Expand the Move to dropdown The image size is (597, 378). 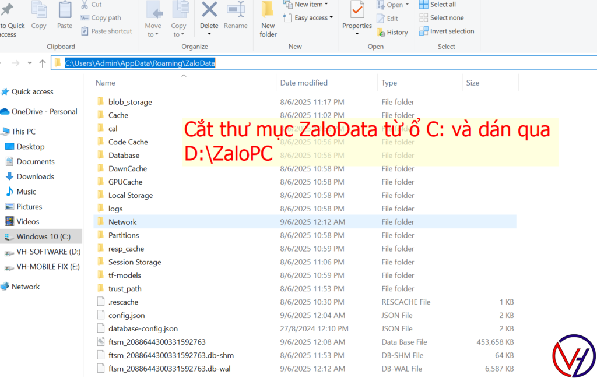pyautogui.click(x=153, y=34)
